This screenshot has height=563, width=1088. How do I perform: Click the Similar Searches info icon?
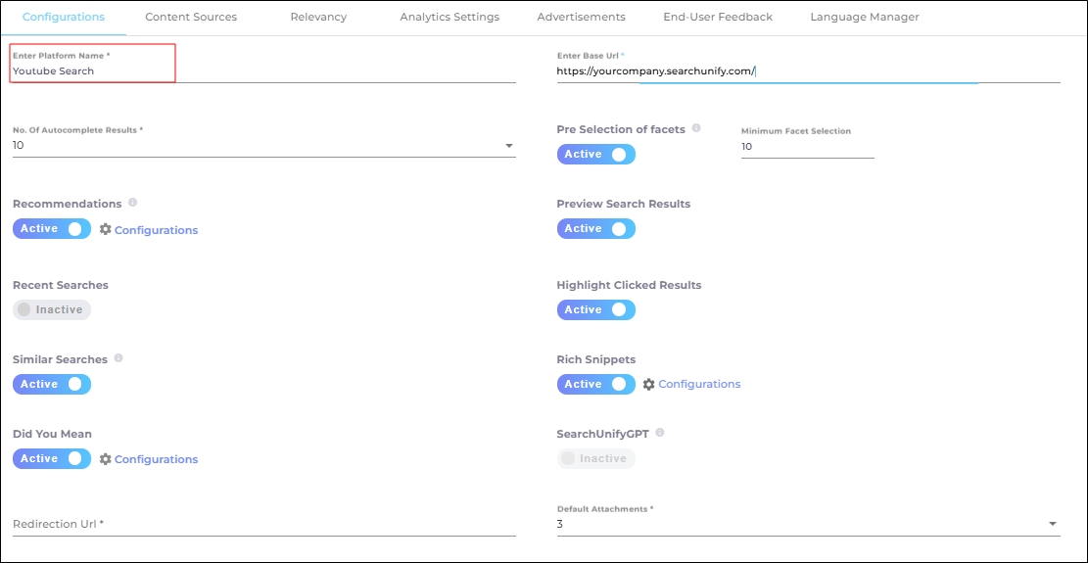pyautogui.click(x=118, y=358)
